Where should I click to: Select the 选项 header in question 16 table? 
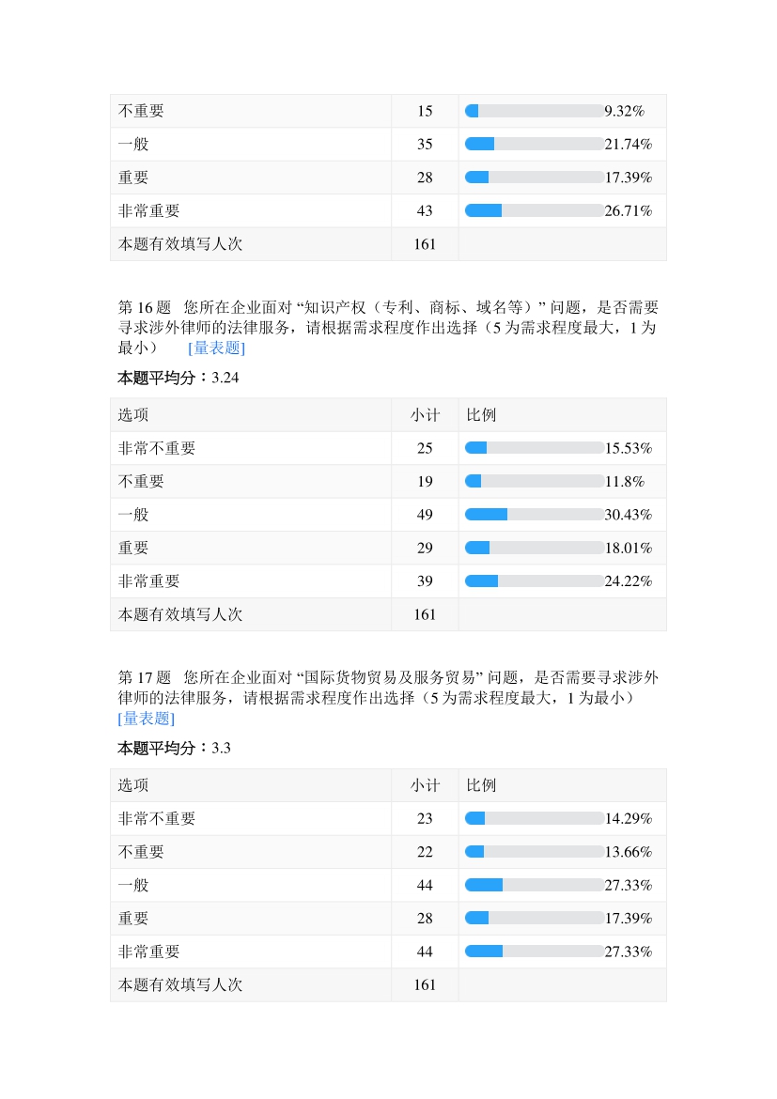coord(133,415)
